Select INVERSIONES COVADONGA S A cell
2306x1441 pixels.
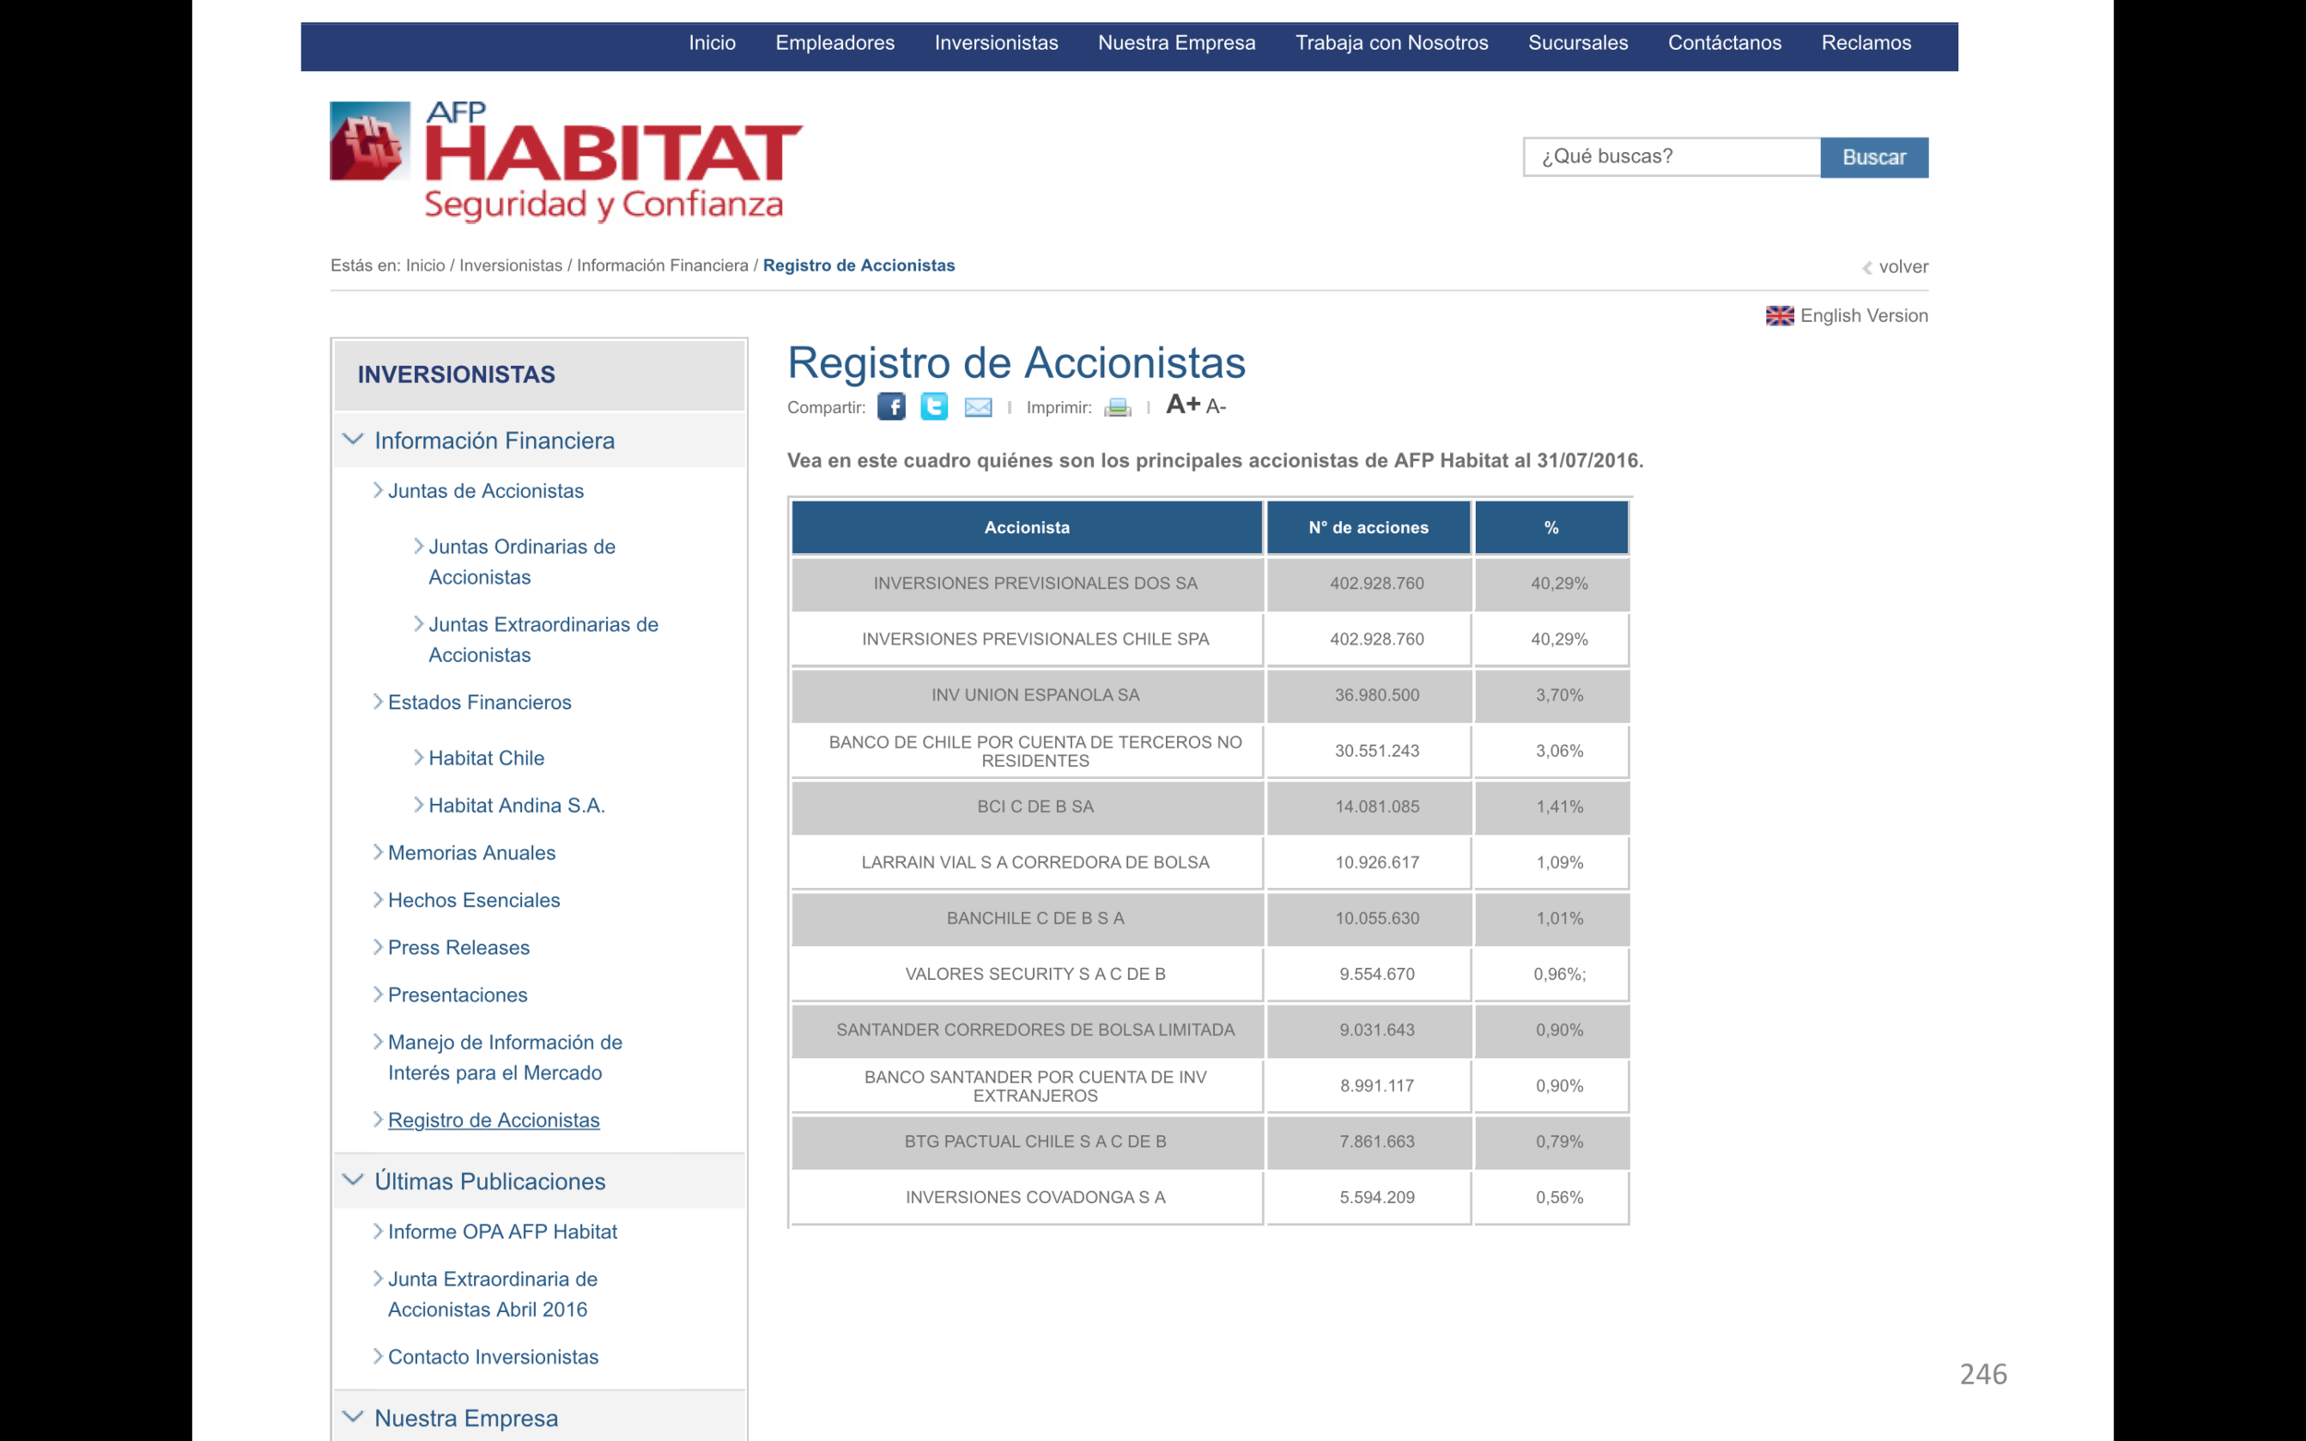(x=1027, y=1197)
